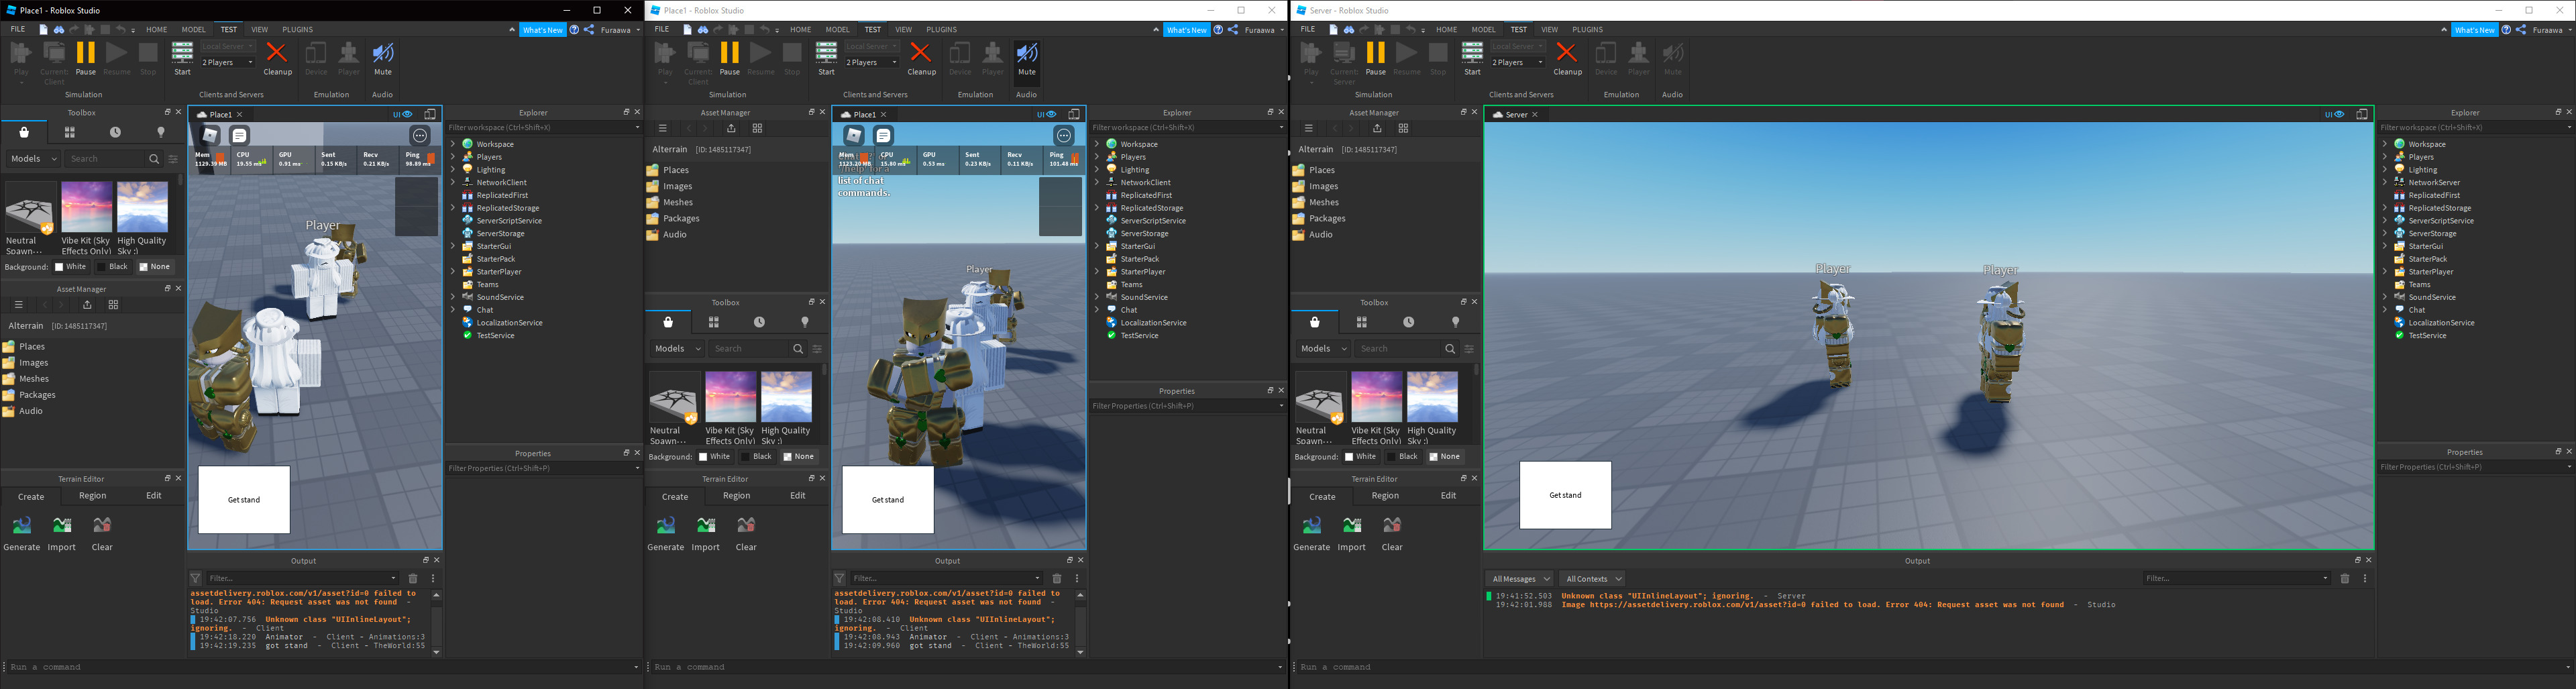Viewport: 2576px width, 689px height.
Task: Open the Help question mark in middle Place1 window
Action: coord(1218,30)
